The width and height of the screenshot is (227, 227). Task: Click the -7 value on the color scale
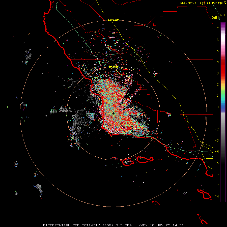click(217, 185)
